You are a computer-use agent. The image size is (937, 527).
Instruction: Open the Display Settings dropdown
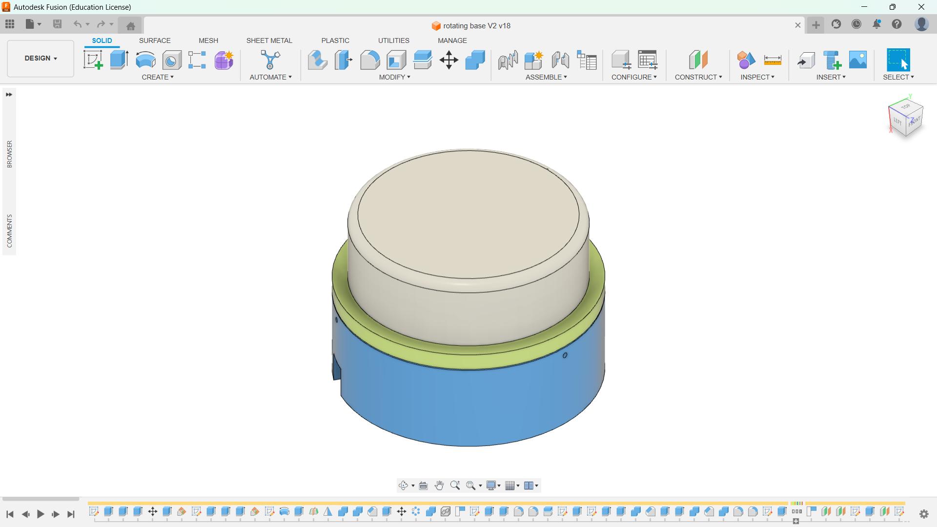pos(493,486)
